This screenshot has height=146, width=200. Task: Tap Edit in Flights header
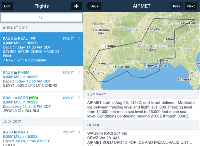point(7,6)
